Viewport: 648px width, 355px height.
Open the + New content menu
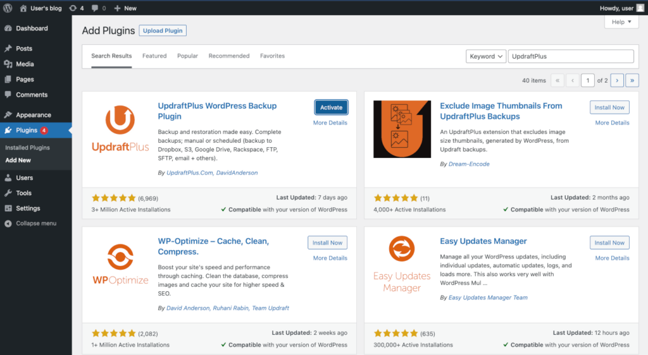125,8
